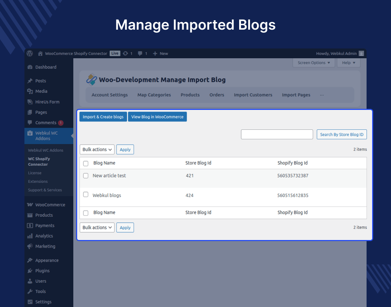Open Dashboard from sidebar
This screenshot has width=391, height=307.
(x=46, y=67)
